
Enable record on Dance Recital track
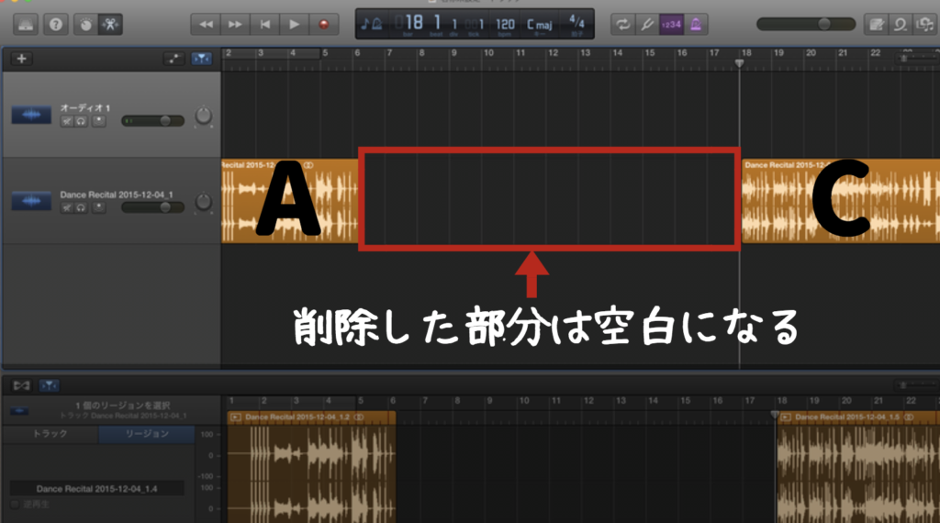(99, 207)
